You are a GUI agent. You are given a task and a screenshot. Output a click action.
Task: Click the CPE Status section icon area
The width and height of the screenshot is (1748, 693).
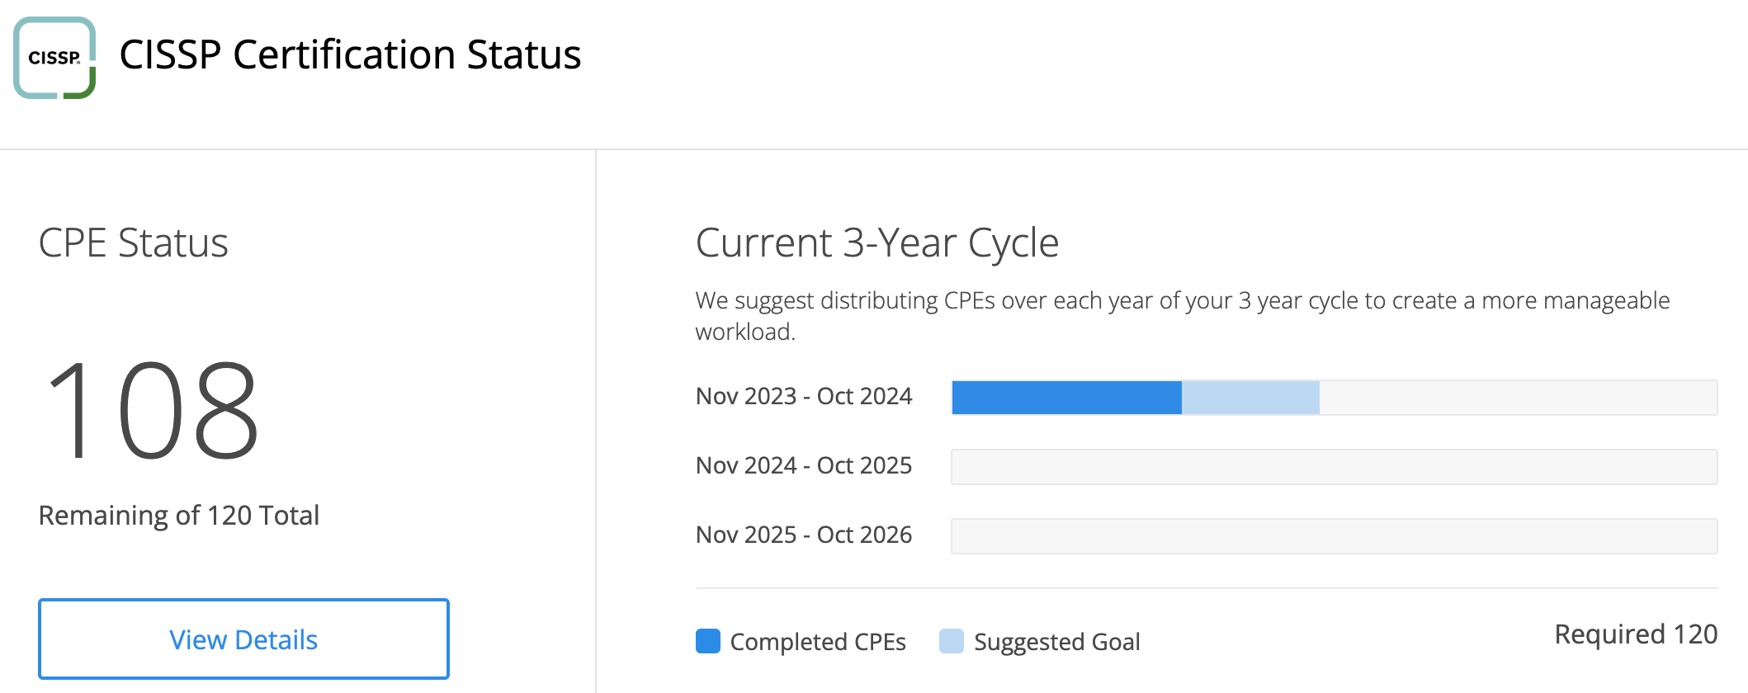tap(134, 242)
